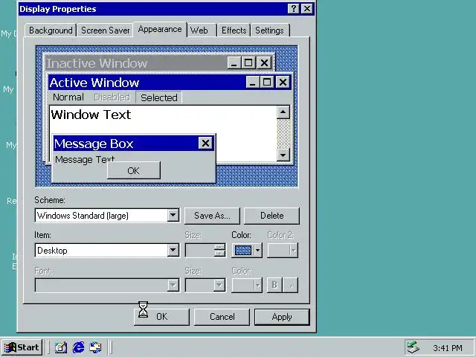Click the preview scrollbar down arrow
Screen dimensions: 476x357
point(283,155)
